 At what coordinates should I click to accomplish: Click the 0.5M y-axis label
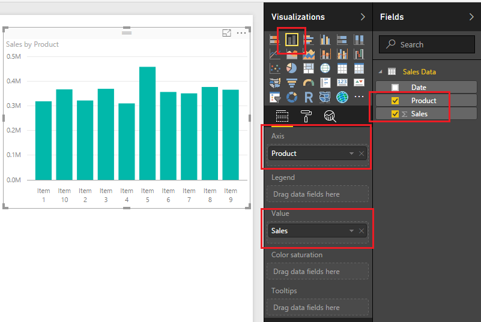click(x=14, y=56)
